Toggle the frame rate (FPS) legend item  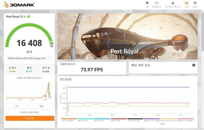[x=69, y=120]
